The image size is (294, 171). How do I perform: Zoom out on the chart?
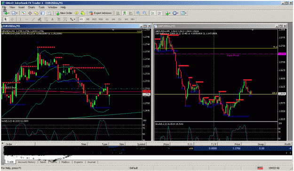pyautogui.click(x=144, y=13)
